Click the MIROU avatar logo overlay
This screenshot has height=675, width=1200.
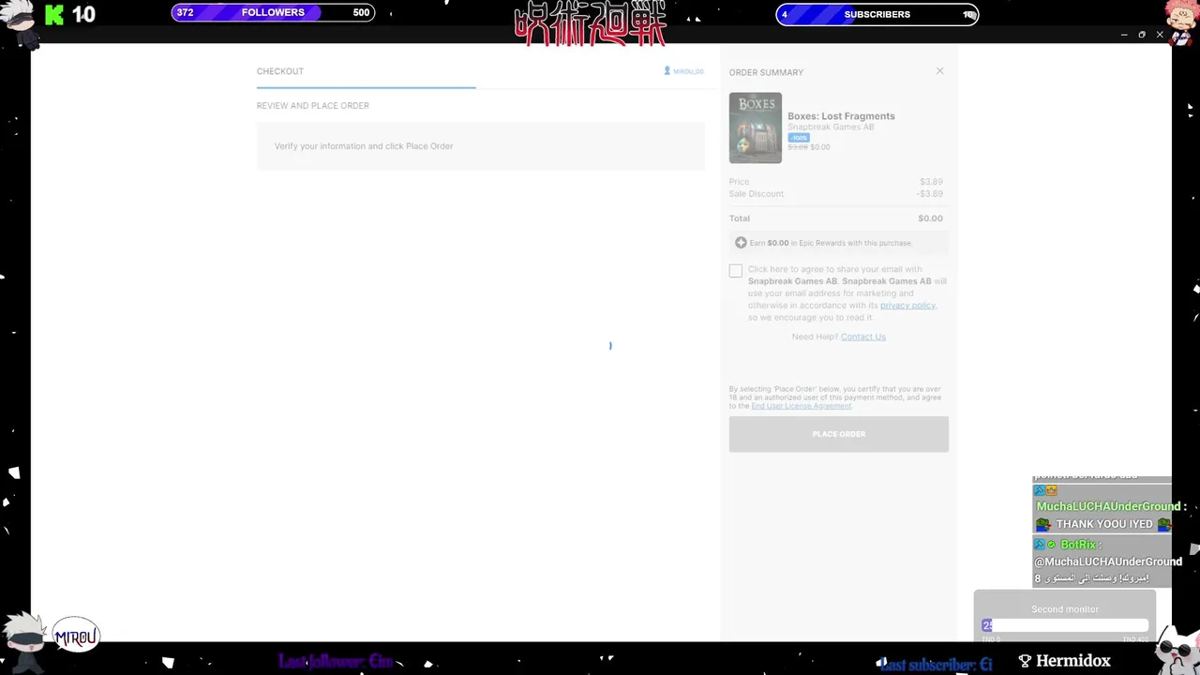[x=75, y=637]
